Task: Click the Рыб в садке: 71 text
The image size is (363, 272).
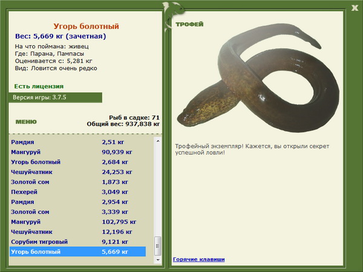Action: (x=134, y=117)
